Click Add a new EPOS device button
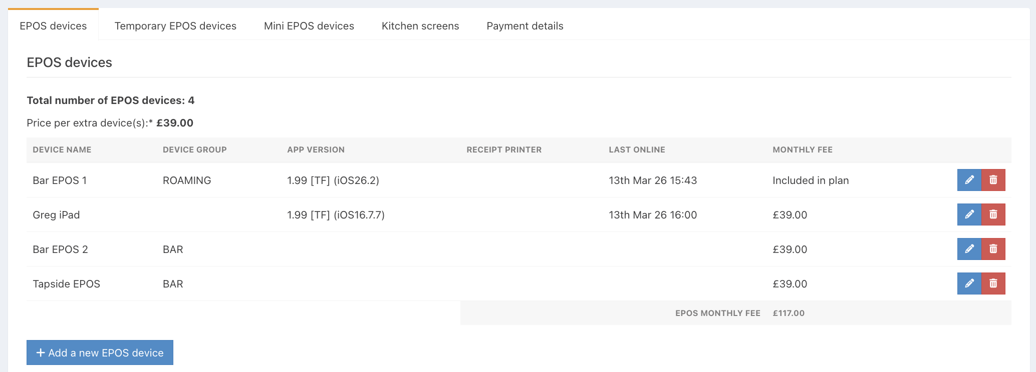This screenshot has height=372, width=1036. (100, 352)
